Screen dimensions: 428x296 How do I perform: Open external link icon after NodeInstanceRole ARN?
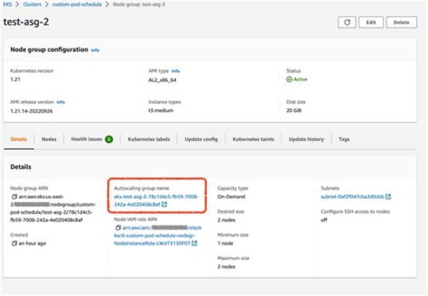point(194,243)
